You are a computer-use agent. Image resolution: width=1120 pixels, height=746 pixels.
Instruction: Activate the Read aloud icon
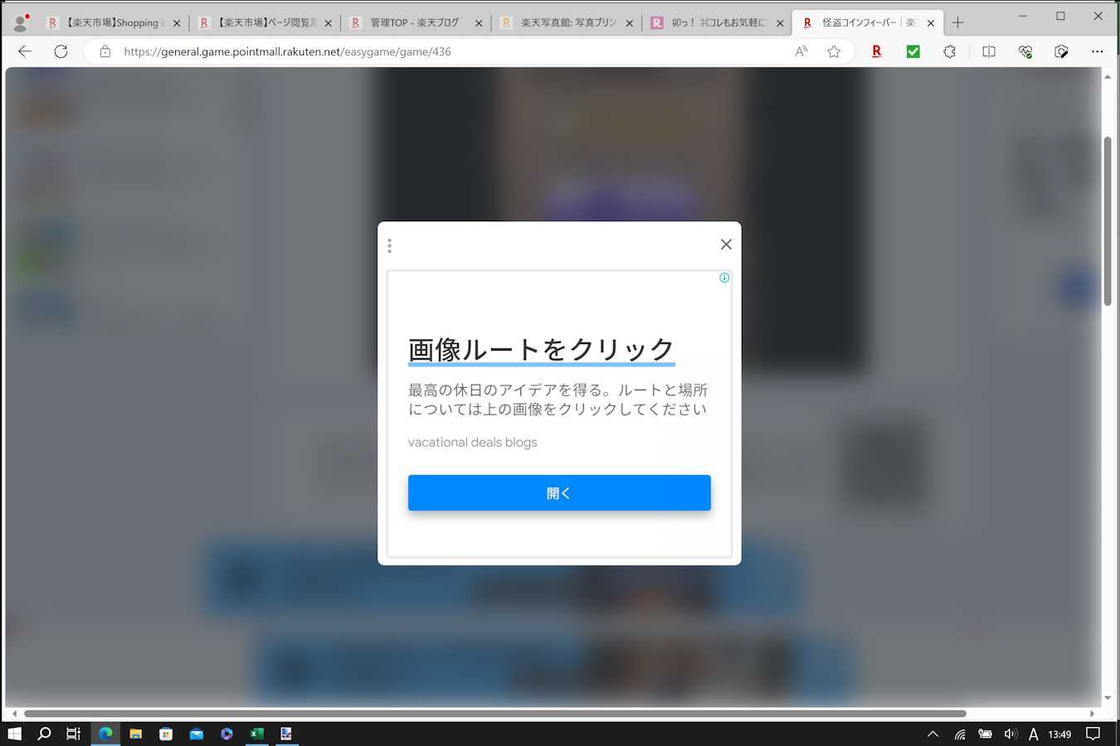(801, 51)
